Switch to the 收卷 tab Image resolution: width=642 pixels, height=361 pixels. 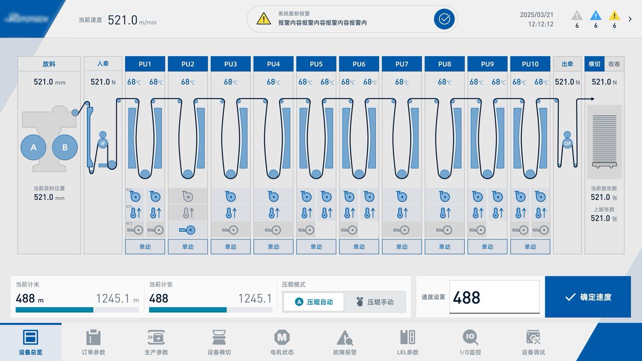point(614,64)
